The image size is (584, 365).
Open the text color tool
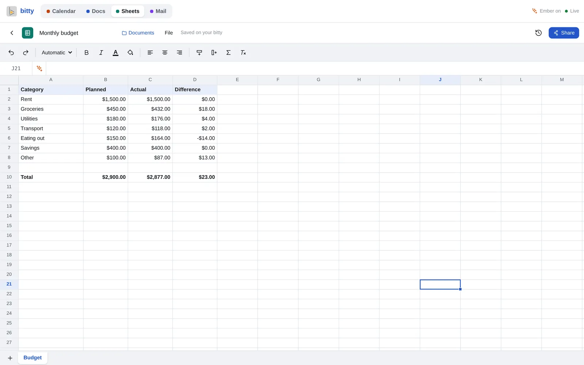[116, 53]
